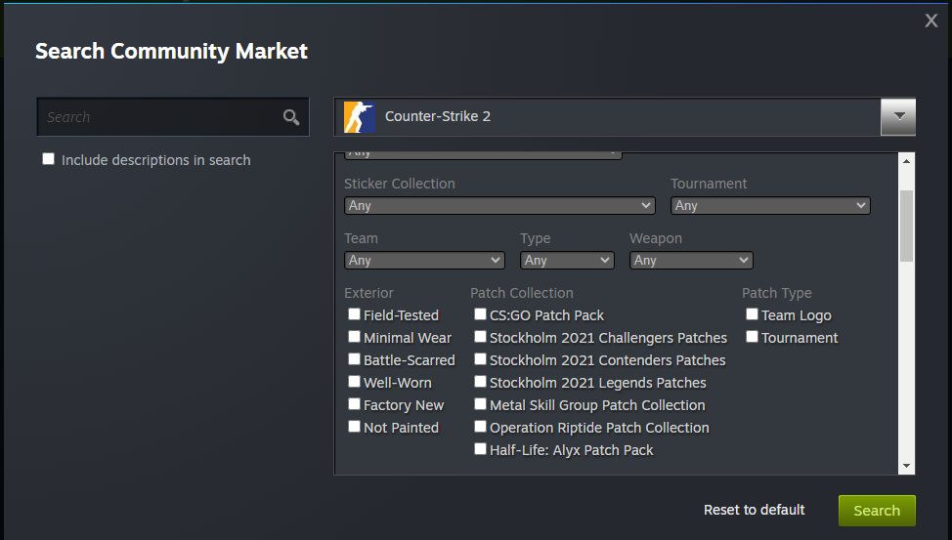The image size is (952, 540).
Task: Click Reset to default link
Action: click(x=754, y=510)
